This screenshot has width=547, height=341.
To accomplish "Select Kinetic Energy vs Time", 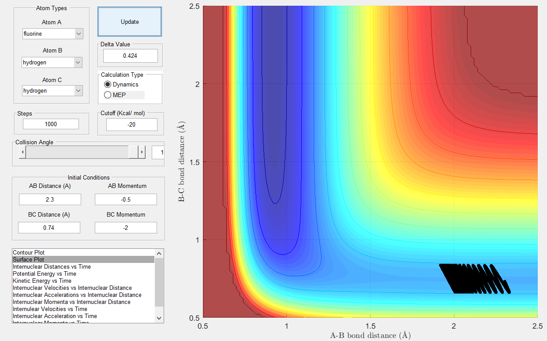I will pyautogui.click(x=83, y=281).
